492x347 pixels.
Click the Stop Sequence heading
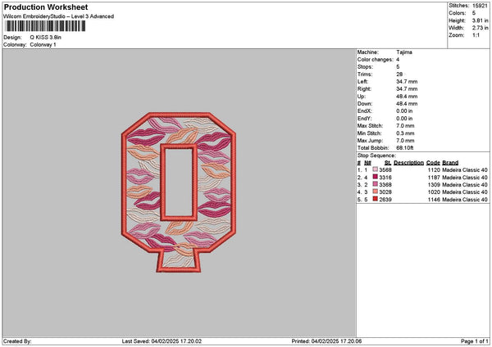376,155
